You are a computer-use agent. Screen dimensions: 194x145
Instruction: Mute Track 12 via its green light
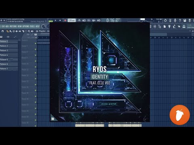tap(36, 79)
